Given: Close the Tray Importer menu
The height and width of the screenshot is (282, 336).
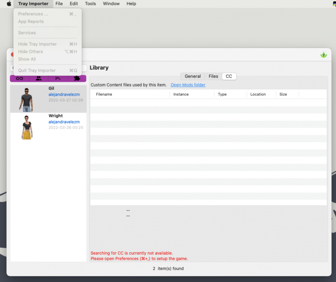Looking at the screenshot, I should 33,4.
